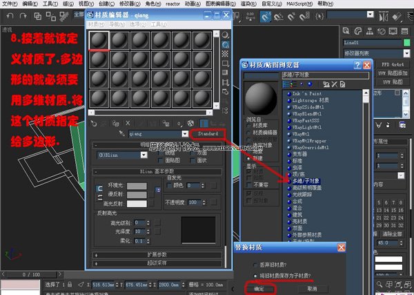Image resolution: width=414 pixels, height=295 pixels.
Task: Toggle the checkered Background icon
Action: click(x=226, y=55)
